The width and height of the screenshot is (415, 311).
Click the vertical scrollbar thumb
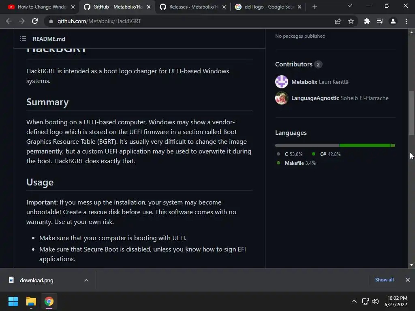tap(412, 113)
